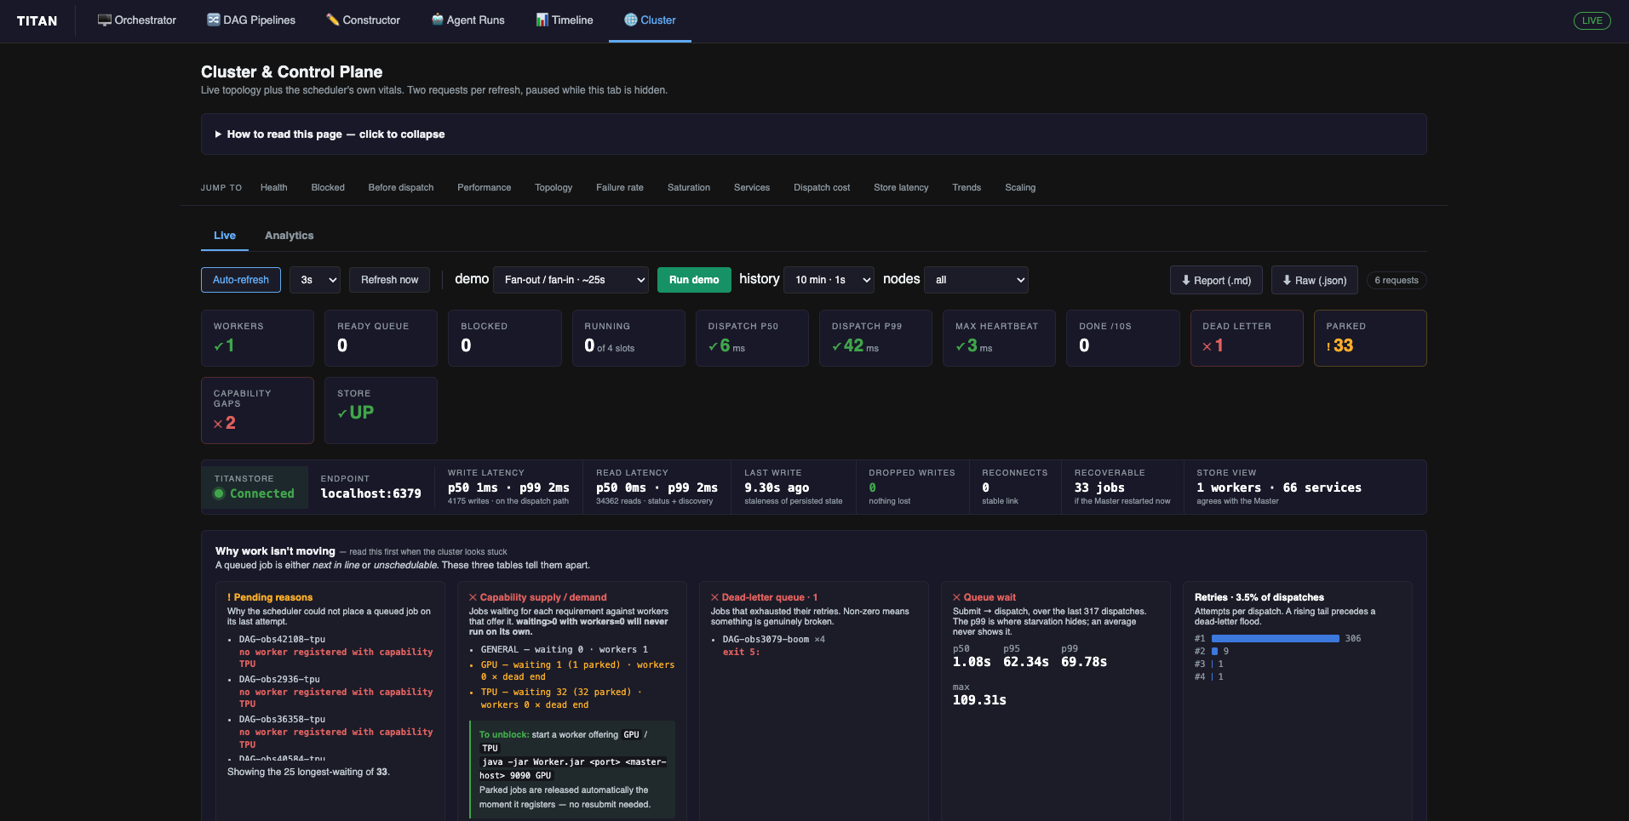
Task: Click the Parked metric card
Action: [x=1370, y=339]
